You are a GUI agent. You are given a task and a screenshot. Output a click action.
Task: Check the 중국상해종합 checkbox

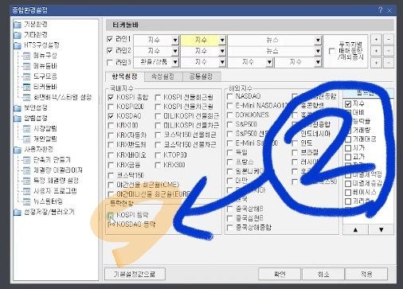click(230, 228)
